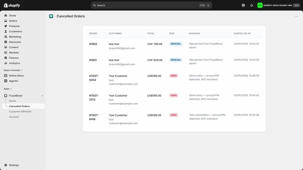Click into the Search field
The height and width of the screenshot is (170, 303).
[151, 5]
